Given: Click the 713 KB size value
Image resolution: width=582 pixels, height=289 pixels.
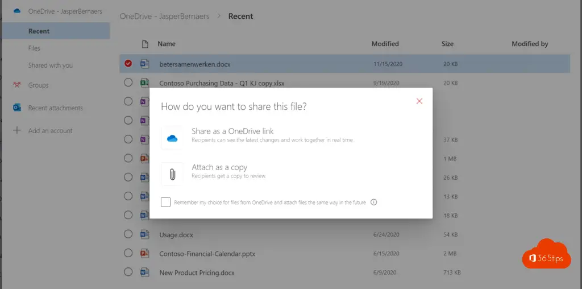Looking at the screenshot, I should 452,273.
